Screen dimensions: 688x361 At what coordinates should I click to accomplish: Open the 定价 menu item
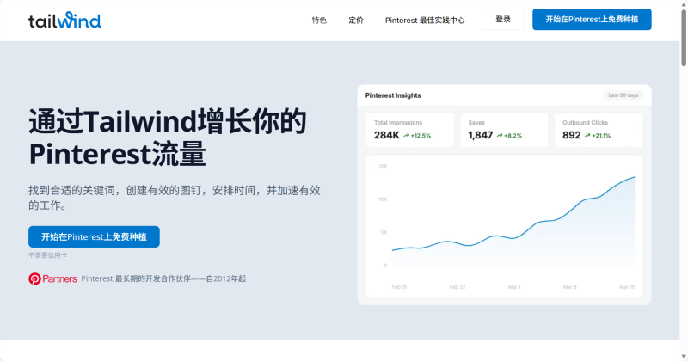tap(356, 20)
